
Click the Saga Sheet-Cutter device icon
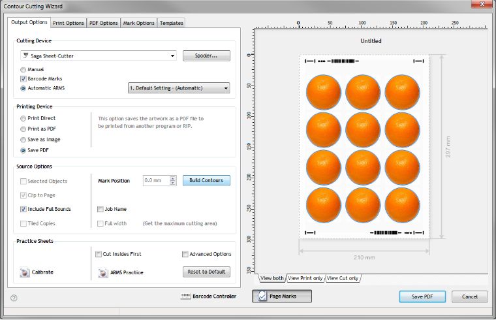tap(25, 56)
